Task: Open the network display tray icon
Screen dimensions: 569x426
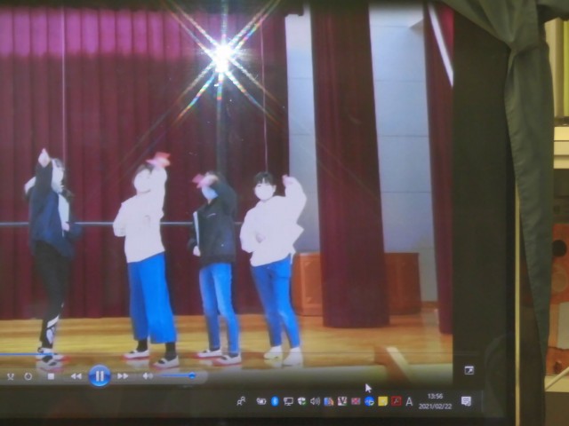Action: click(x=288, y=401)
